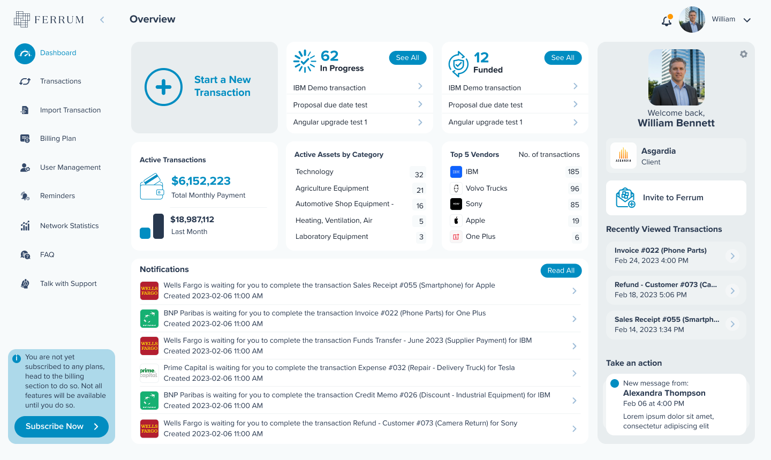Viewport: 771px width, 460px height.
Task: Click In Progress Angular upgrade test 1 row
Action: (x=360, y=123)
